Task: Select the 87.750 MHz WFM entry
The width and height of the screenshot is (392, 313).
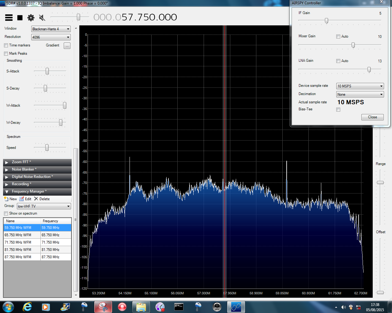Action: click(x=22, y=257)
